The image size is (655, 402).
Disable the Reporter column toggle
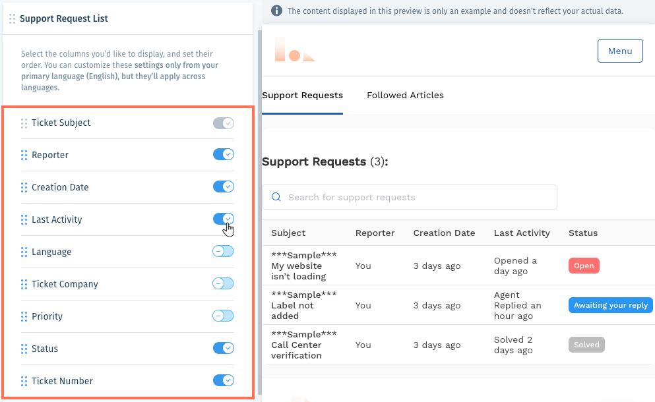click(224, 154)
